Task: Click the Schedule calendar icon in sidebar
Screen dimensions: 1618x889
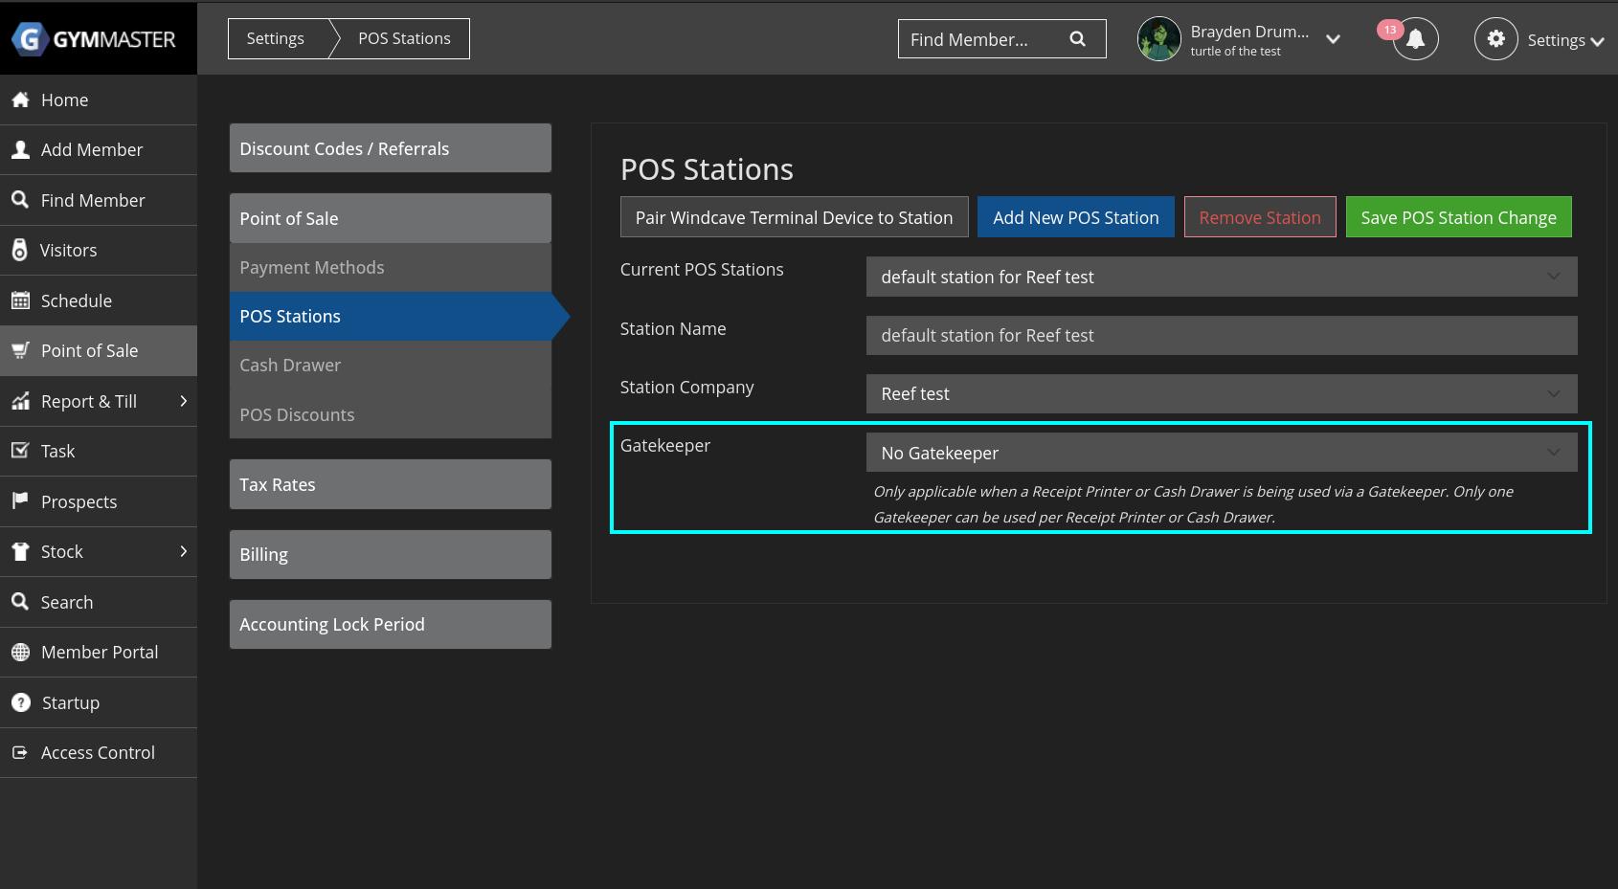Action: point(20,300)
